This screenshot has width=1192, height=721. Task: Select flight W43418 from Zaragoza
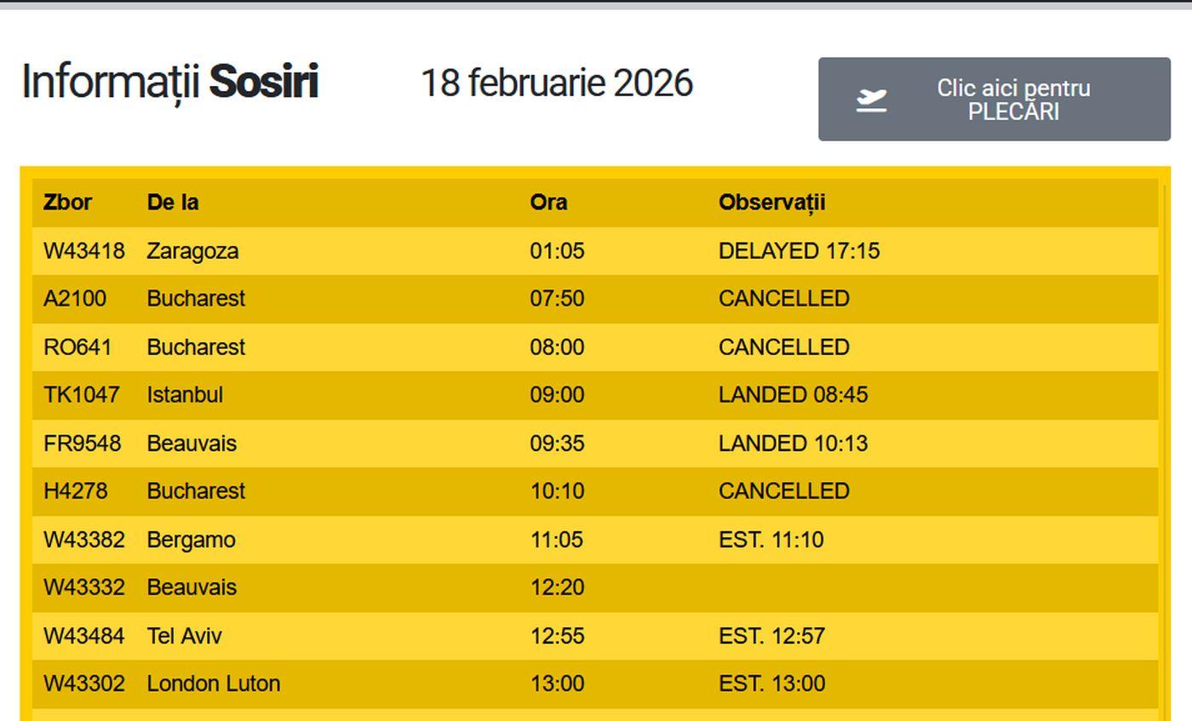click(83, 251)
